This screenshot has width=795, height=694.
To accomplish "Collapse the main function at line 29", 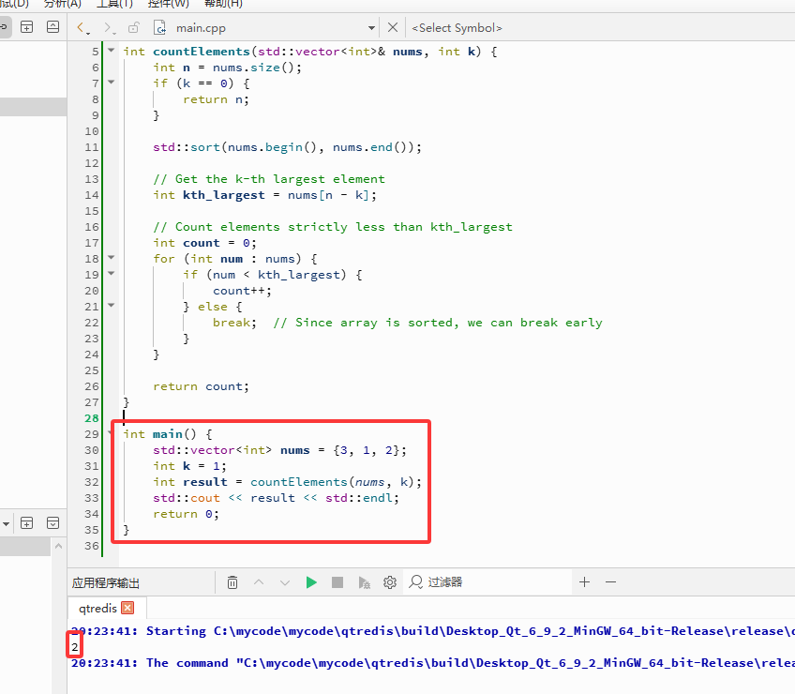I will click(110, 433).
